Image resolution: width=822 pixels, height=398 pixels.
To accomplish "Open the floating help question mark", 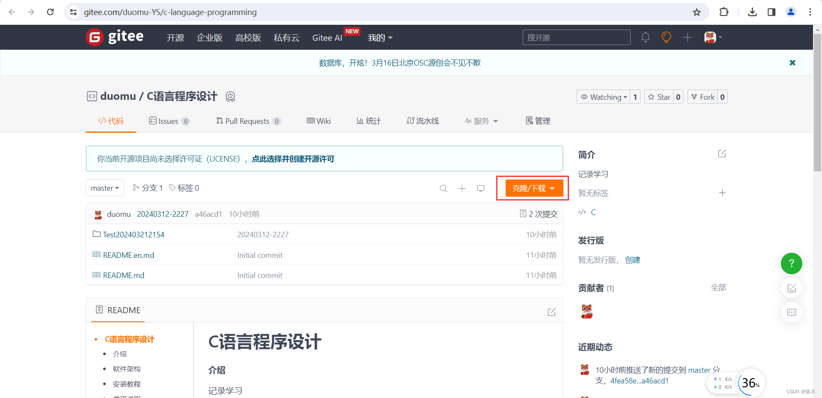I will pos(791,263).
